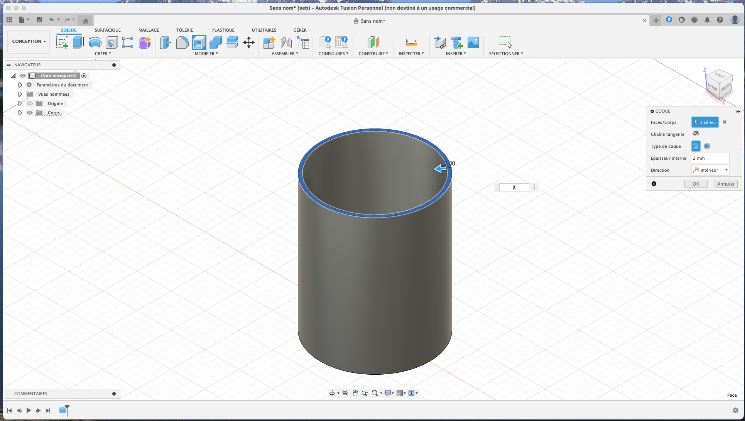Click the Measure ruler icon under Inspecter

[x=411, y=42]
